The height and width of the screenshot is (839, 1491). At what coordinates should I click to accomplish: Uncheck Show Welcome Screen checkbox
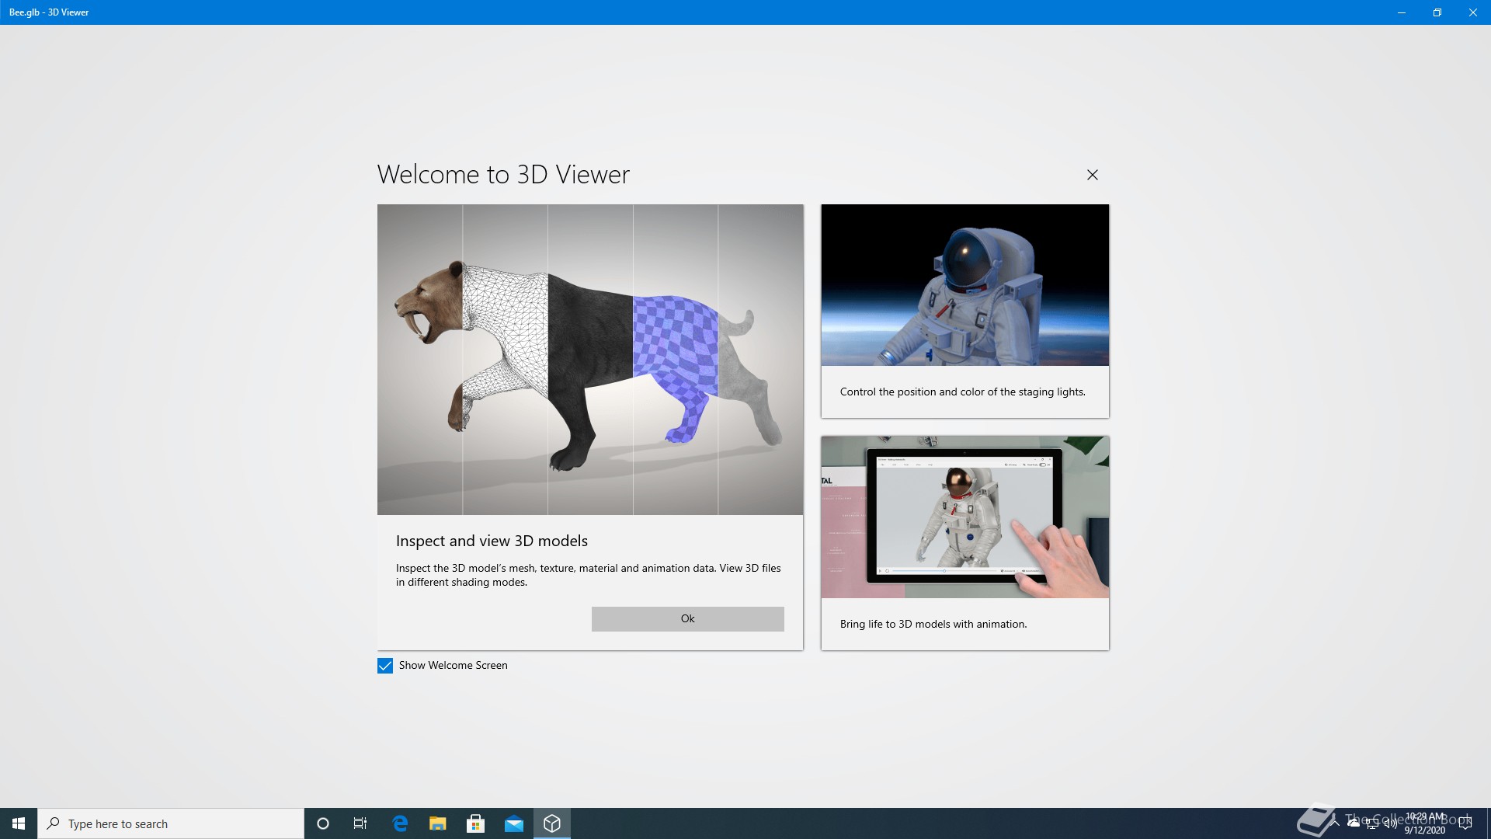pyautogui.click(x=385, y=666)
